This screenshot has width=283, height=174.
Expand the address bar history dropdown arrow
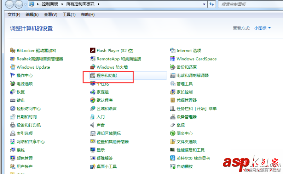pyautogui.click(x=204, y=4)
